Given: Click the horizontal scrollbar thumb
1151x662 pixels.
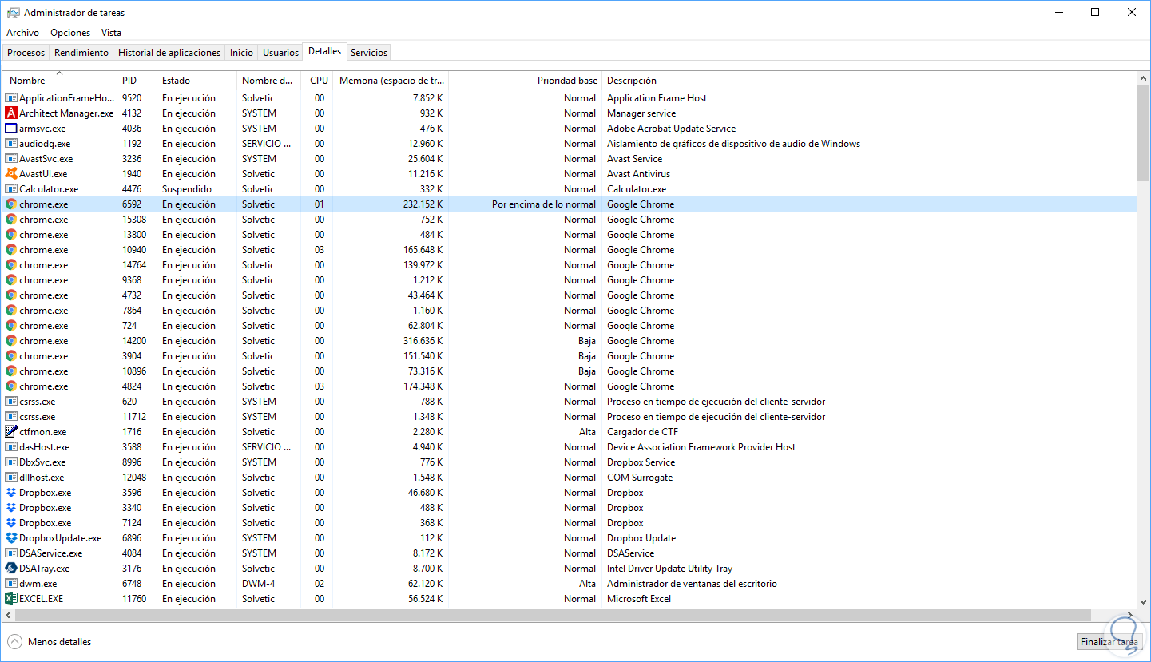Looking at the screenshot, I should click(x=553, y=616).
